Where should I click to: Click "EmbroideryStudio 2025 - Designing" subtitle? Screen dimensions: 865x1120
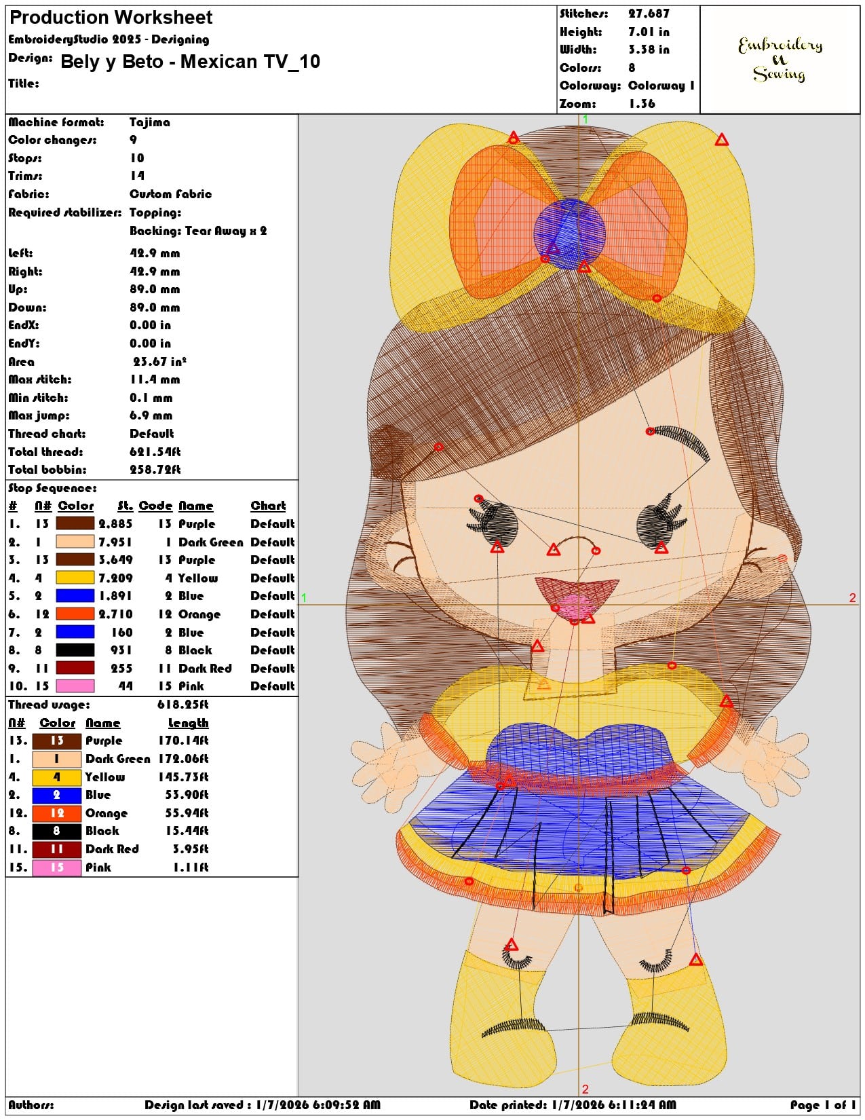109,39
